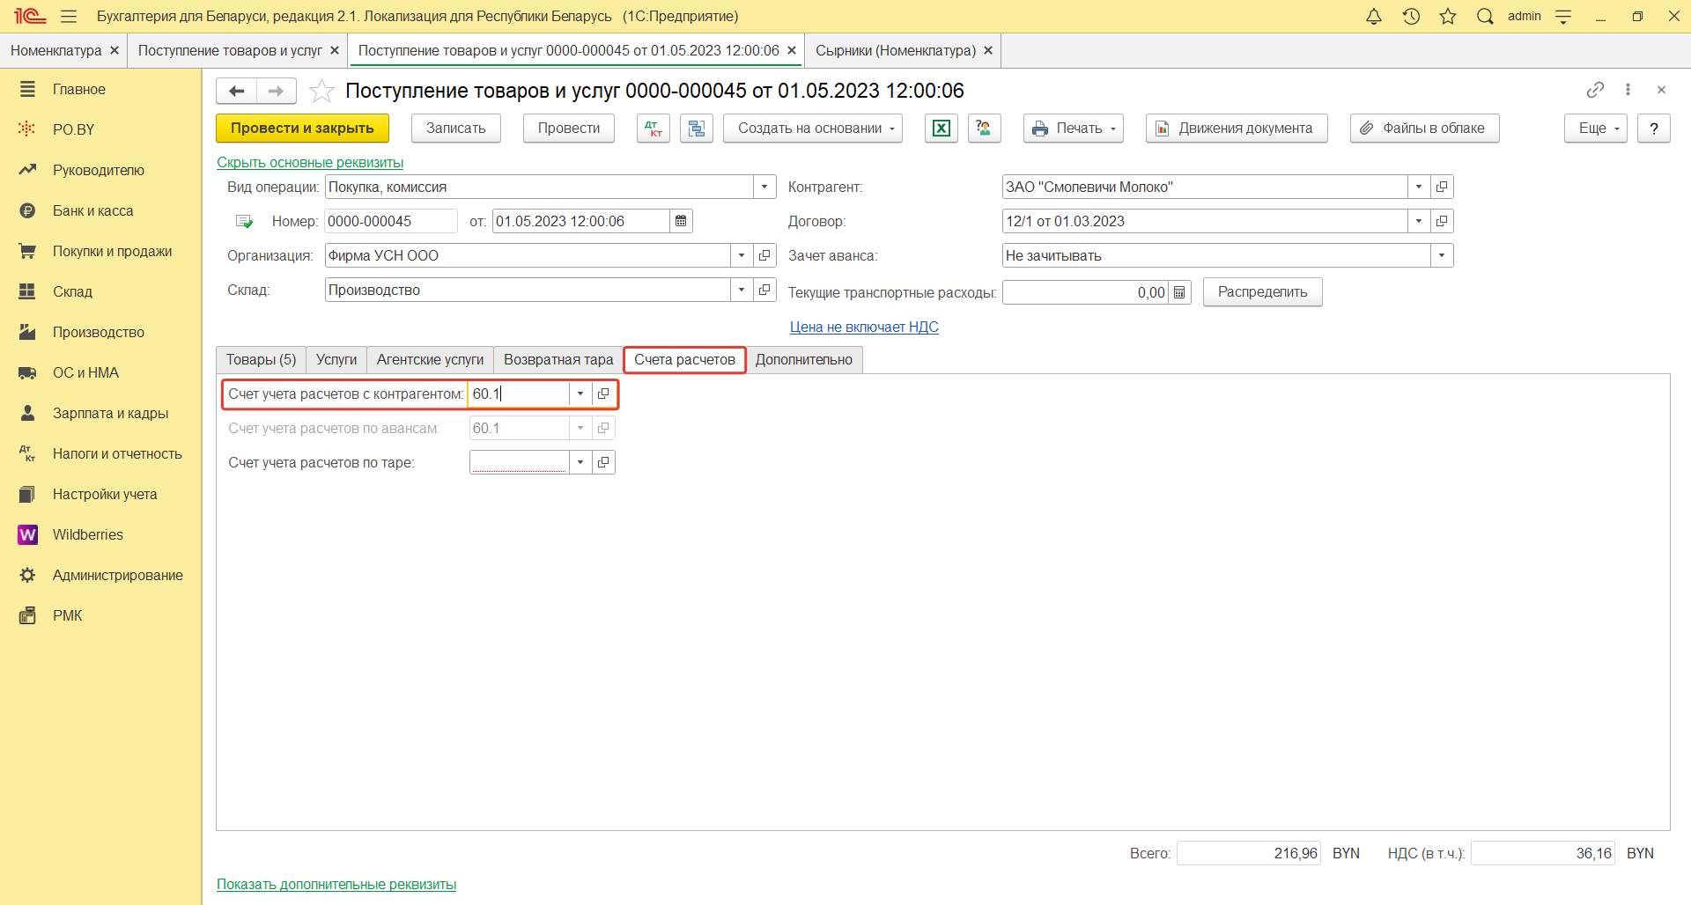Switch to the Товары (5) tab
This screenshot has height=905, width=1691.
pyautogui.click(x=261, y=359)
